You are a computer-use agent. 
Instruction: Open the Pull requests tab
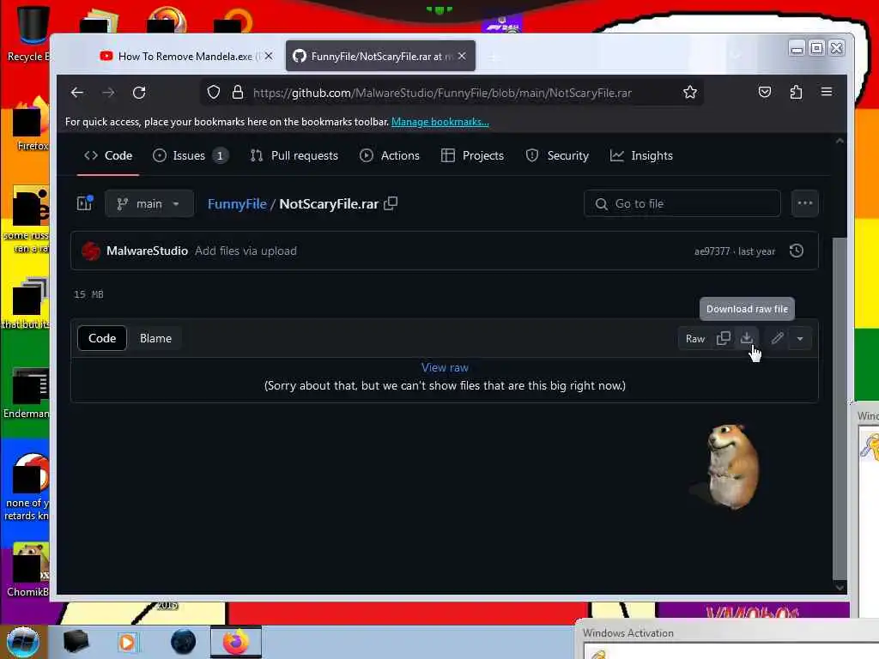294,156
